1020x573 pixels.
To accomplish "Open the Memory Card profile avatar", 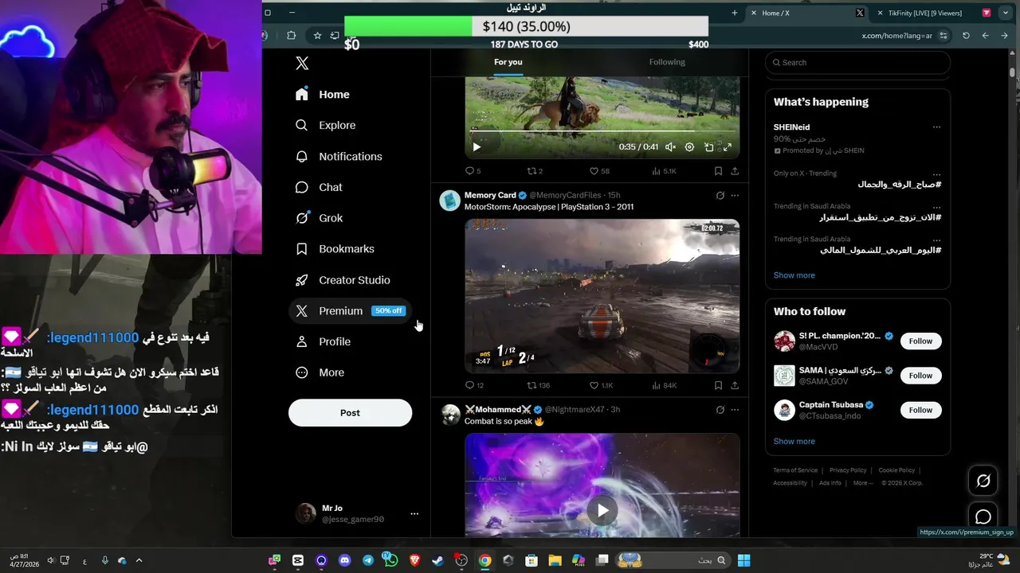I will tap(449, 201).
